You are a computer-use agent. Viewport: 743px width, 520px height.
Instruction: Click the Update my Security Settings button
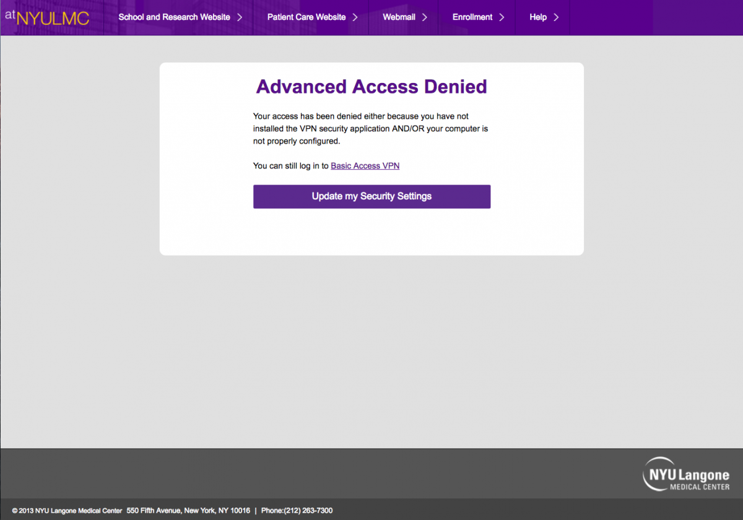(371, 196)
